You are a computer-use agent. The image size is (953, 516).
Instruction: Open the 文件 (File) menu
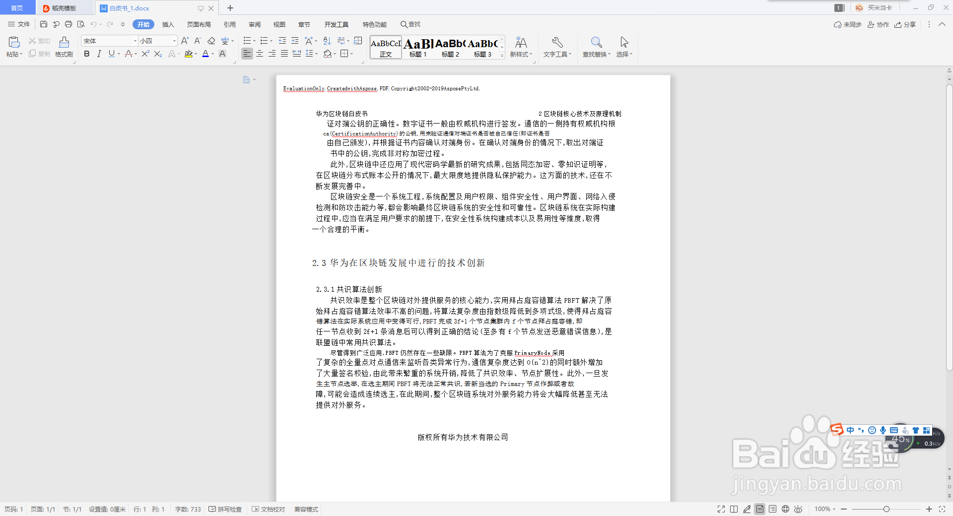coord(19,24)
